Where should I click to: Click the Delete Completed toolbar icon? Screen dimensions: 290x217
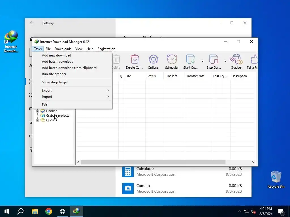tap(135, 62)
